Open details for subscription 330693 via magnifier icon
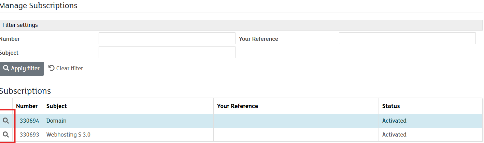484x143 pixels. [6, 135]
